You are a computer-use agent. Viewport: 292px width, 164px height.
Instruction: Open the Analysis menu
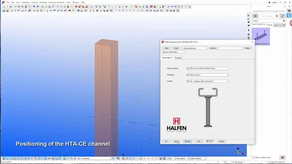[35, 2]
